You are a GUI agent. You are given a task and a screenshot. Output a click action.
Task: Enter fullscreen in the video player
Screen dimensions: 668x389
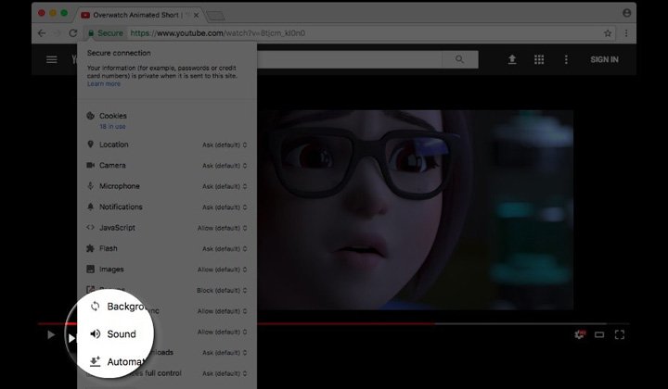coord(620,334)
